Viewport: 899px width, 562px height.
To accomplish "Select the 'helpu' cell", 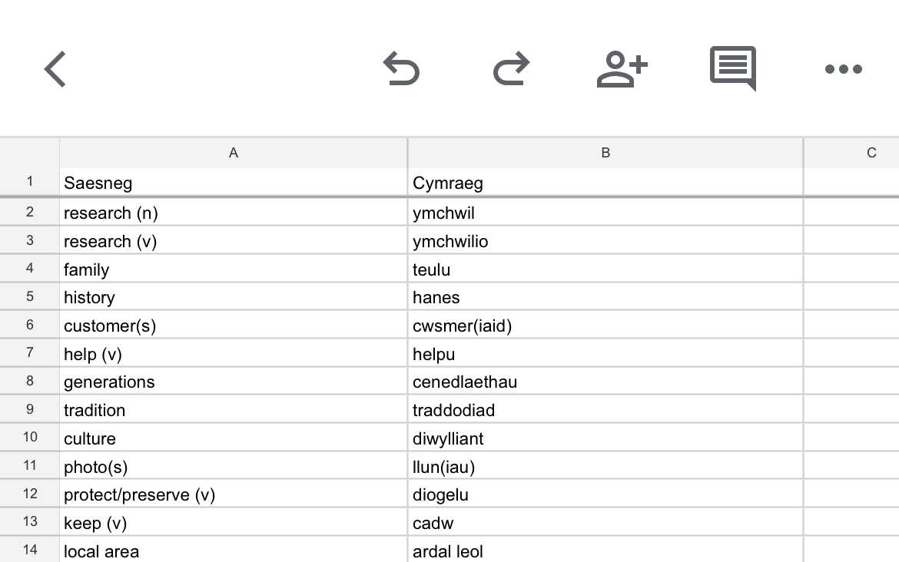I will tap(605, 353).
